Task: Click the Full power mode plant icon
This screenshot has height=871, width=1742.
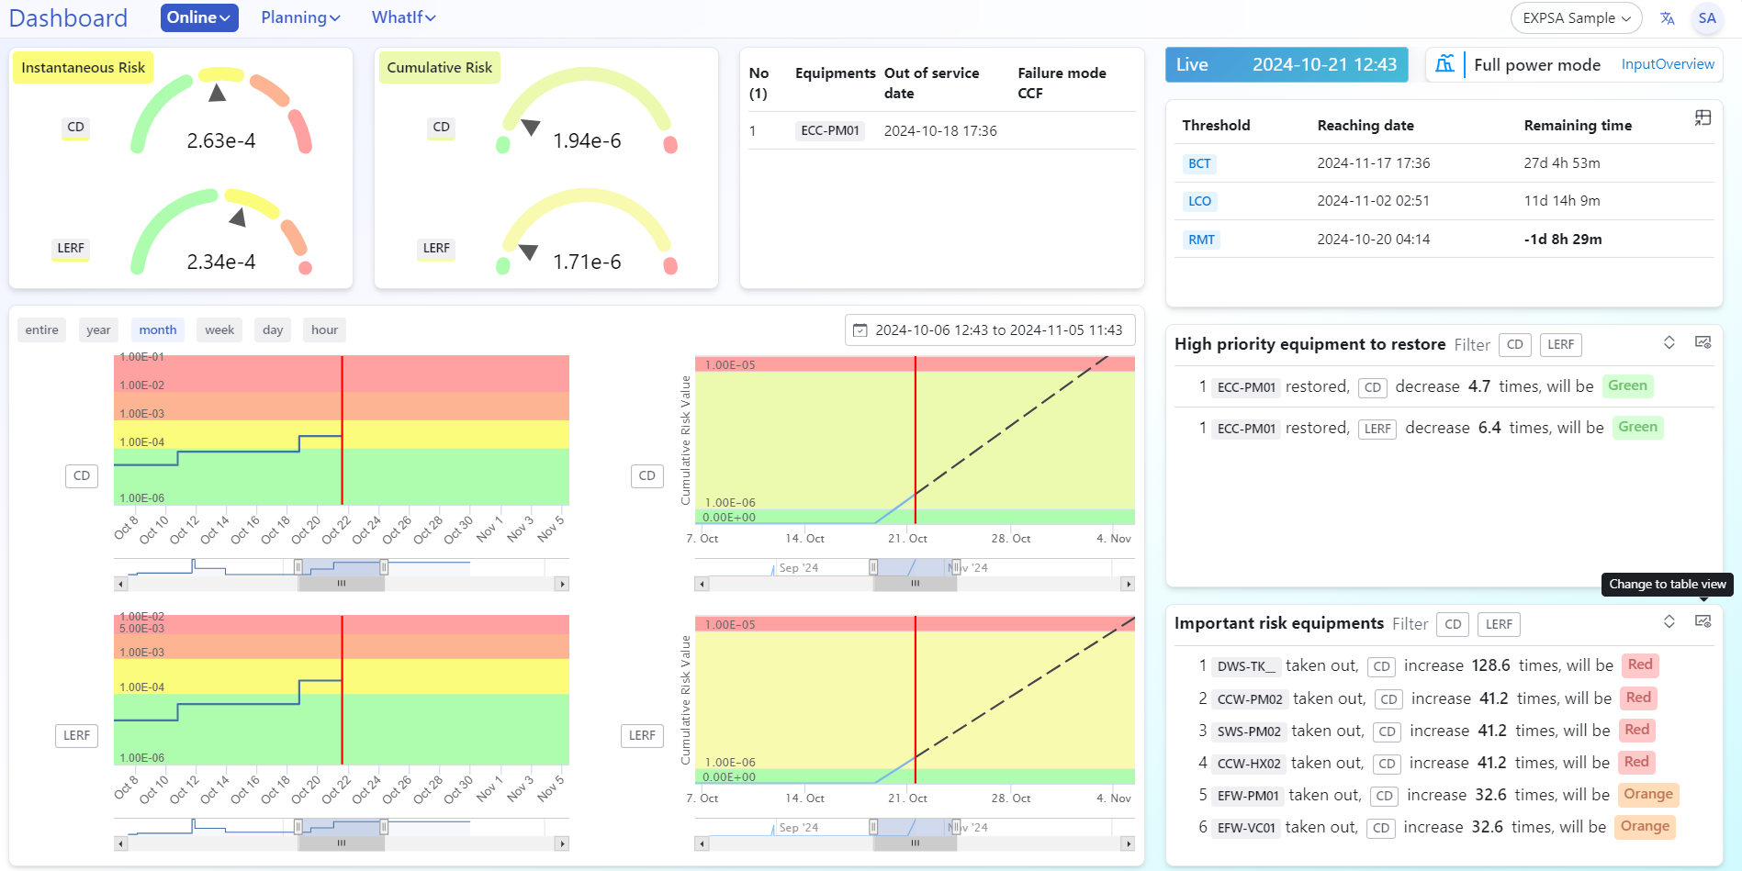Action: point(1445,64)
